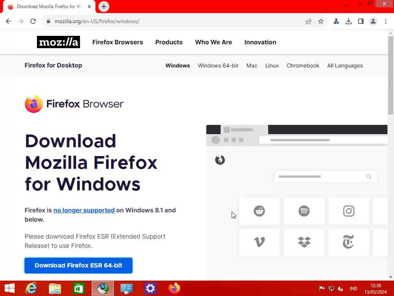Open the no longer supported link
The height and width of the screenshot is (296, 394).
[x=84, y=210]
